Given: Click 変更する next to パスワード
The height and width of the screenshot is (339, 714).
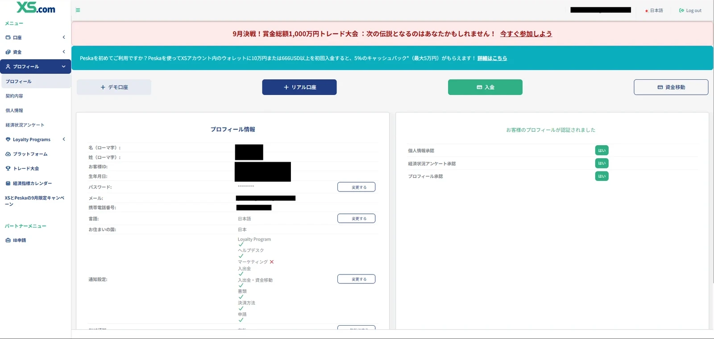Looking at the screenshot, I should pyautogui.click(x=357, y=187).
